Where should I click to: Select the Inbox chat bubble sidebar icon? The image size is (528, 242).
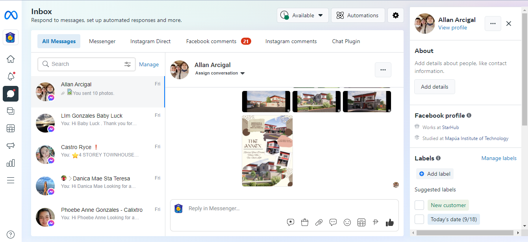tap(11, 93)
